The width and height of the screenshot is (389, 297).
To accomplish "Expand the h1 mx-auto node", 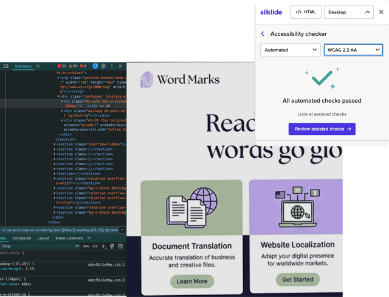I will pyautogui.click(x=62, y=101).
